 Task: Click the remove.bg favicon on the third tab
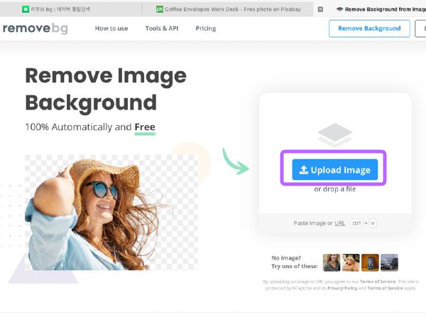pos(339,9)
